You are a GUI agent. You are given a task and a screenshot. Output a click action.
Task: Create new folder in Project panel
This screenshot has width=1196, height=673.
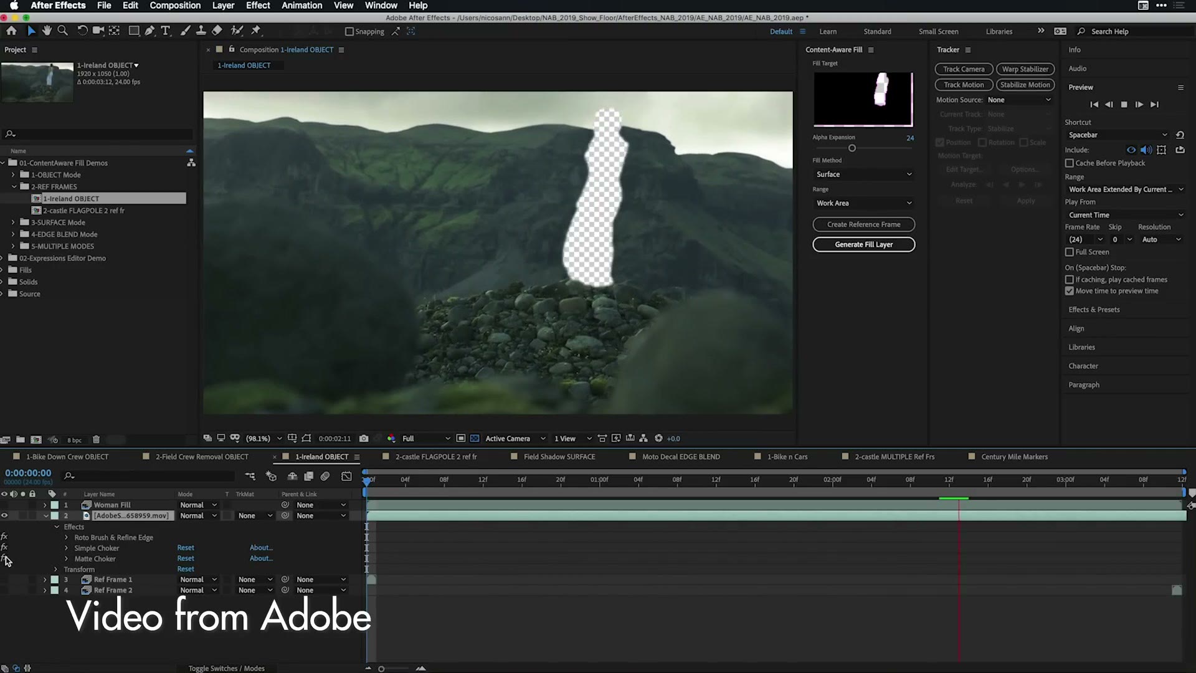(21, 439)
